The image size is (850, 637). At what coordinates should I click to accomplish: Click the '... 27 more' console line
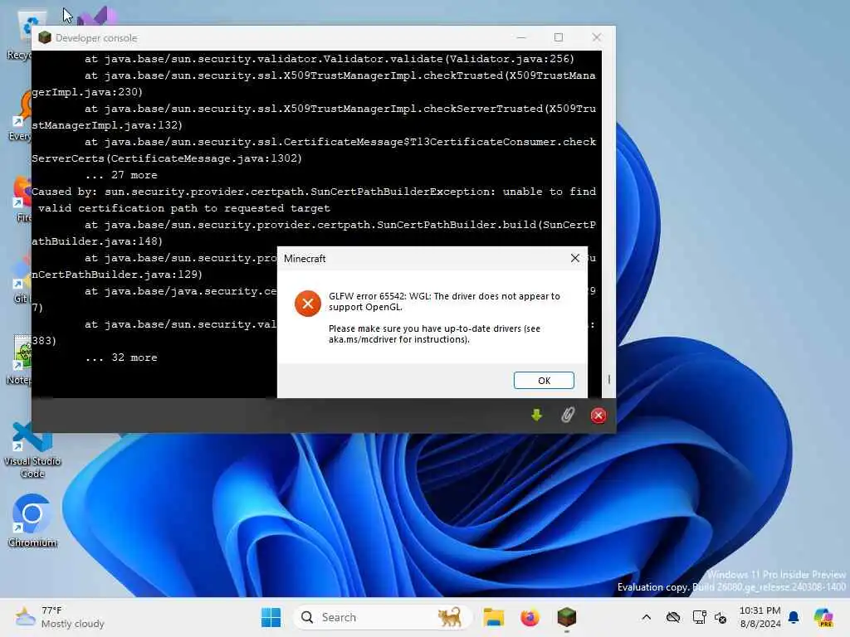click(121, 175)
